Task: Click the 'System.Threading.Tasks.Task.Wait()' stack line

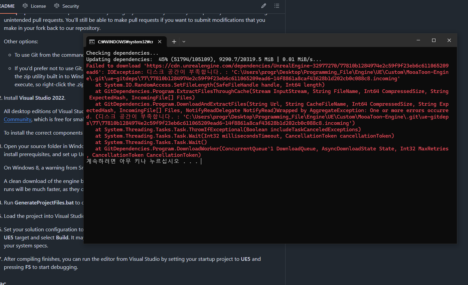Action: 151,142
